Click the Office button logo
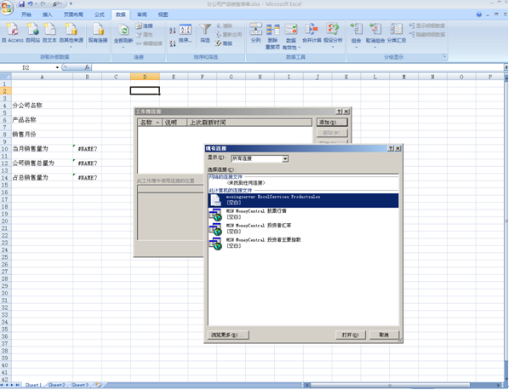Image resolution: width=509 pixels, height=390 pixels. coord(7,7)
